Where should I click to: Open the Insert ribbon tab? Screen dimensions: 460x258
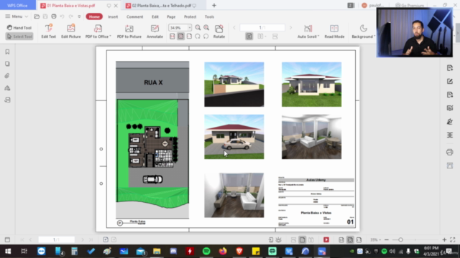coord(113,16)
